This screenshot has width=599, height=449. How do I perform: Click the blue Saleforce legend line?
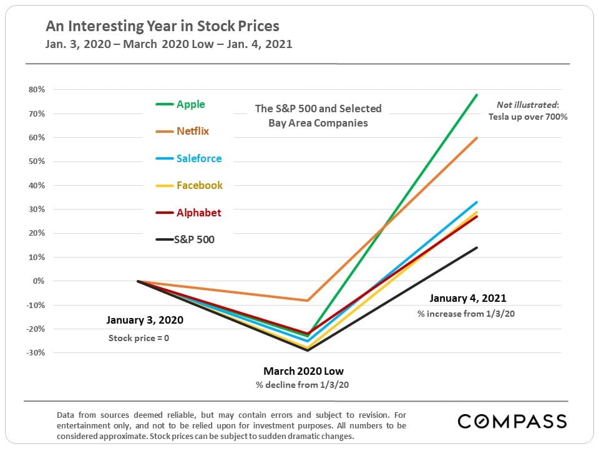(164, 158)
